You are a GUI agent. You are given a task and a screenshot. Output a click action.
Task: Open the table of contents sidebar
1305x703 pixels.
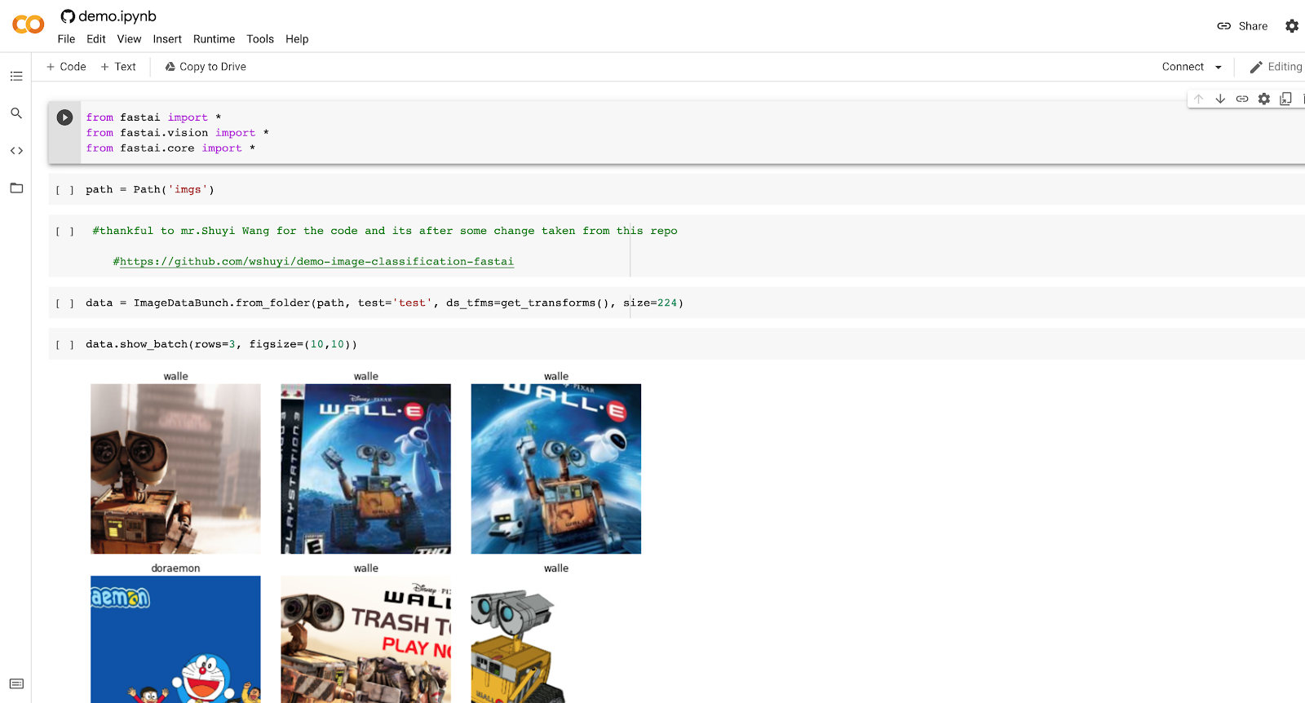pyautogui.click(x=16, y=76)
